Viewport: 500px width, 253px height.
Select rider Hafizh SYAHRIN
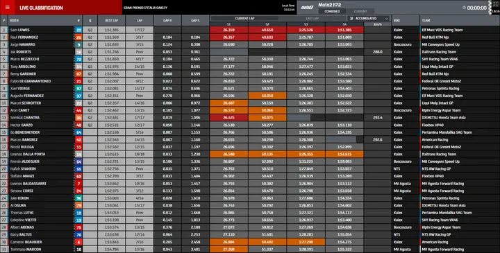(x=23, y=169)
